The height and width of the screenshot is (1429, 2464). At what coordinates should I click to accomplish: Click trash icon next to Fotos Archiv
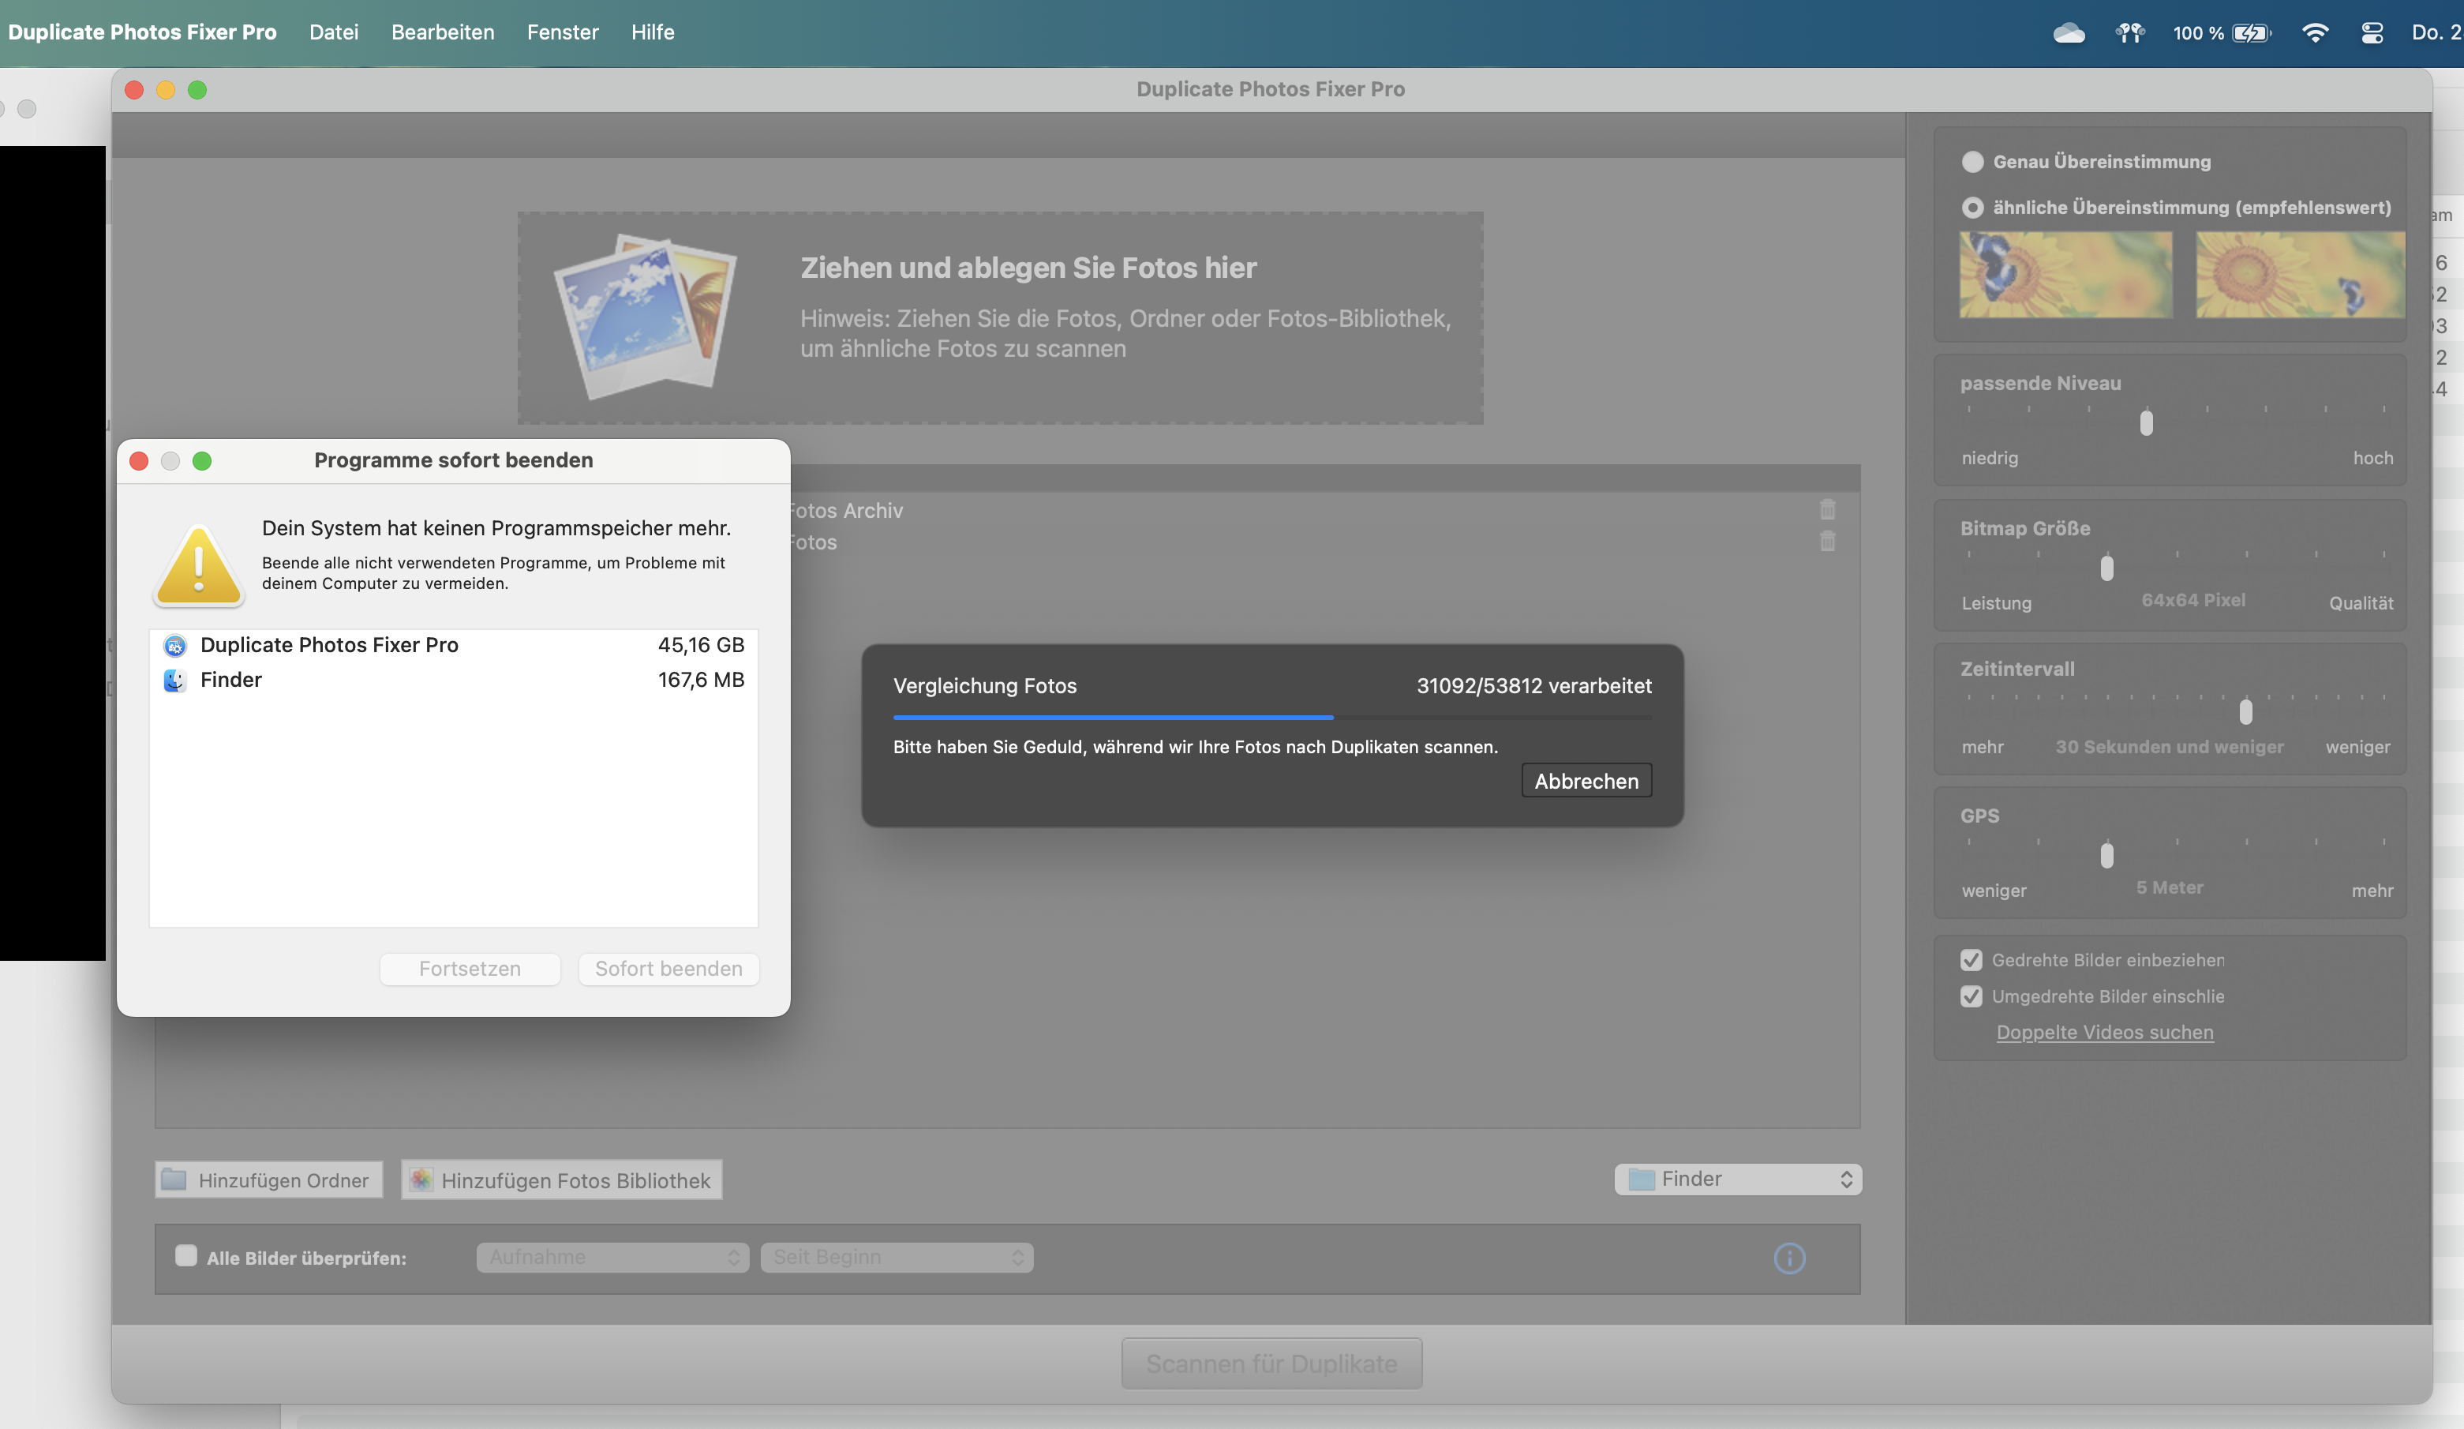tap(1827, 509)
